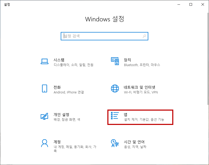The height and width of the screenshot is (165, 209).
Task: Open the 앱 list icon
Action: (115, 116)
